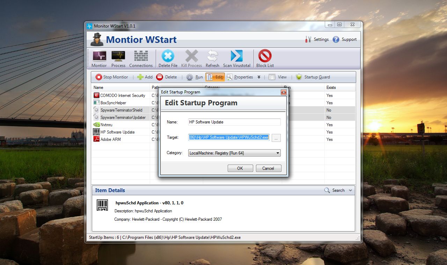Click the Adobe ARM PDF icon
Screen dimensions: 447x265
pyautogui.click(x=96, y=139)
